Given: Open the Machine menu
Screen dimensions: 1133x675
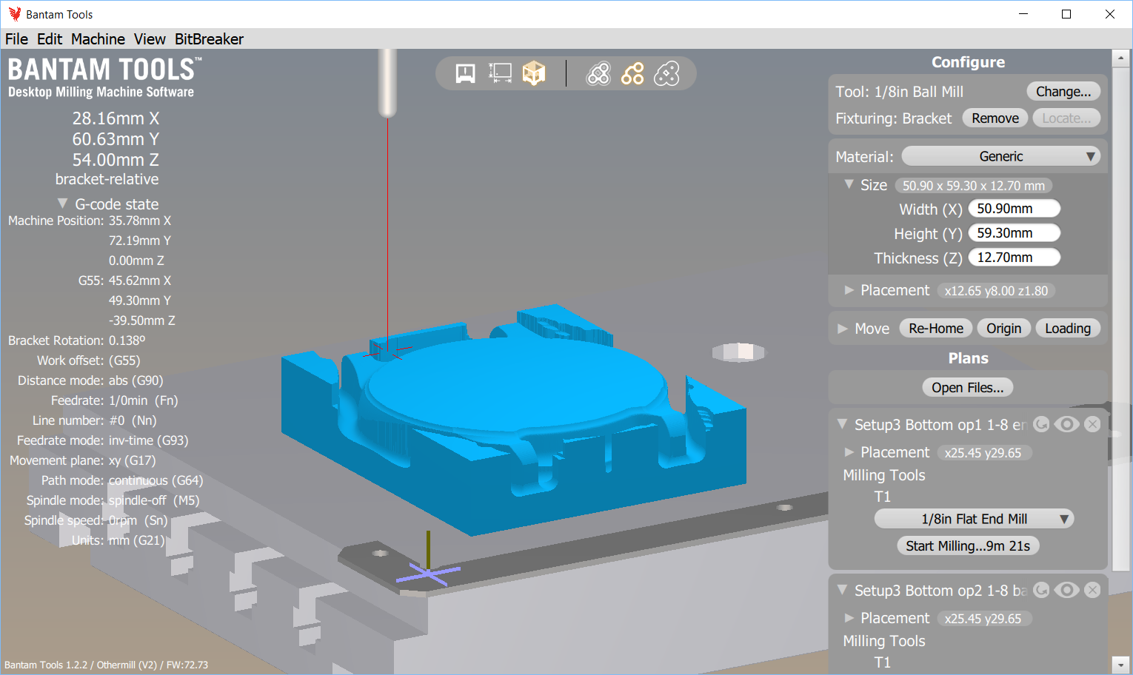Looking at the screenshot, I should [98, 38].
